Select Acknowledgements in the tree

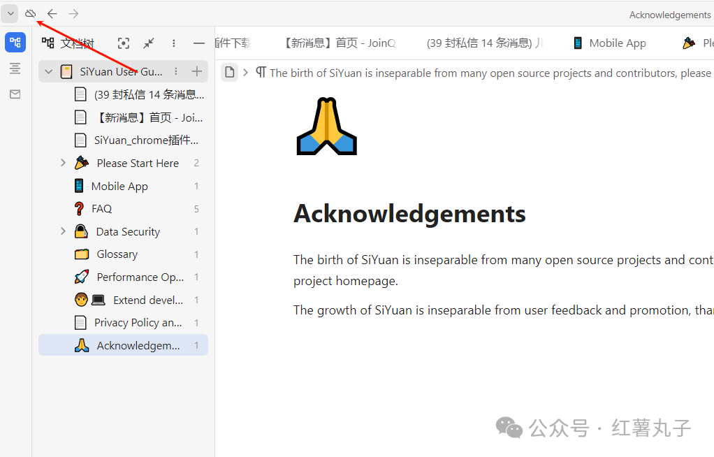[124, 345]
